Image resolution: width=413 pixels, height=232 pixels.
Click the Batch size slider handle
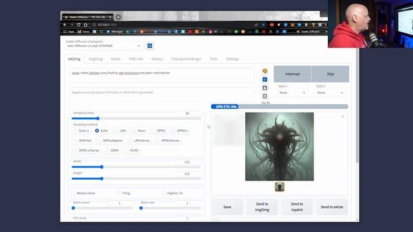(141, 208)
